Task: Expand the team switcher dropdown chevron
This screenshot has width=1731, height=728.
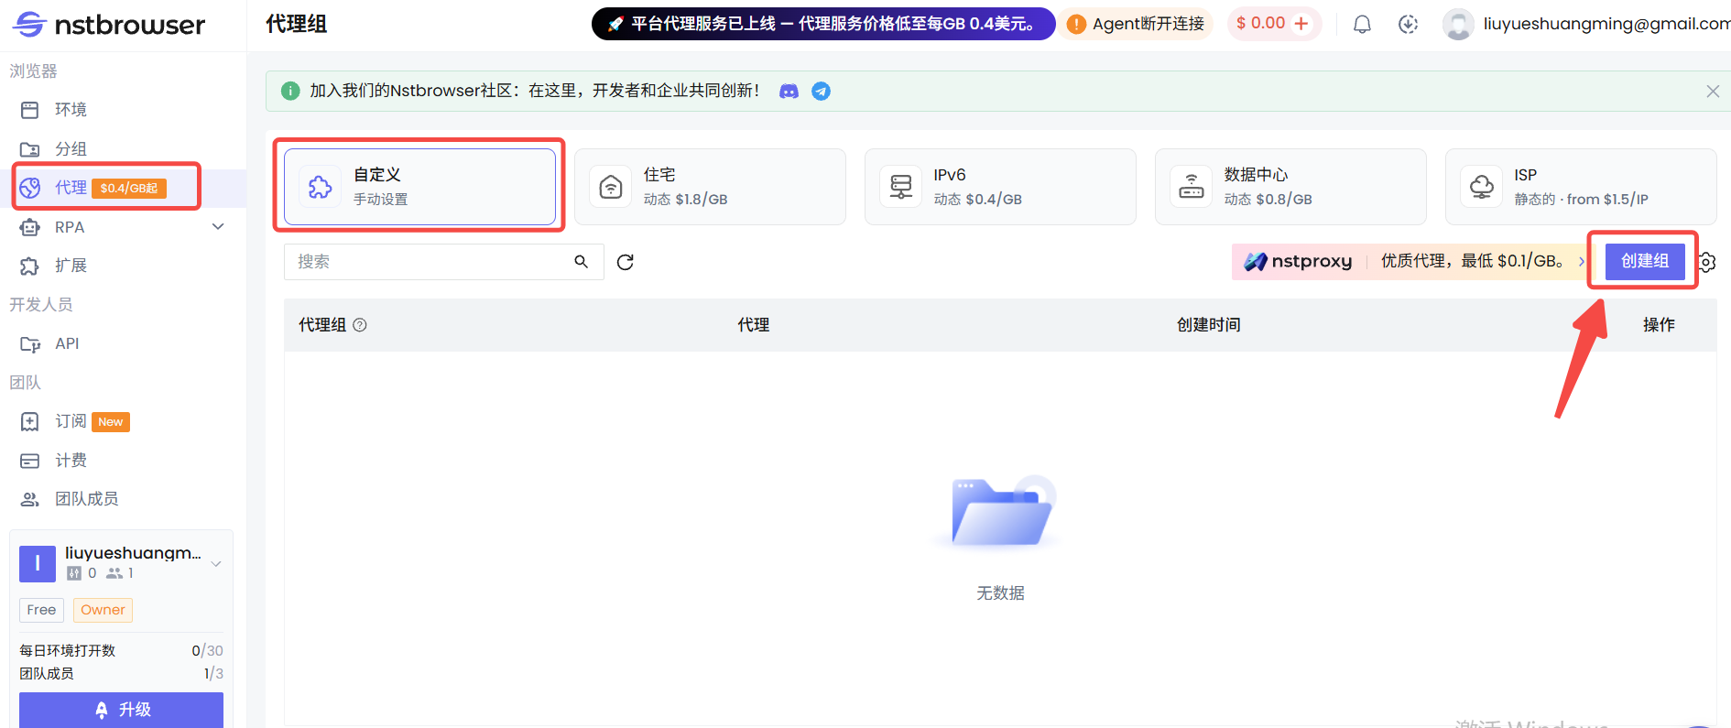Action: pos(216,563)
